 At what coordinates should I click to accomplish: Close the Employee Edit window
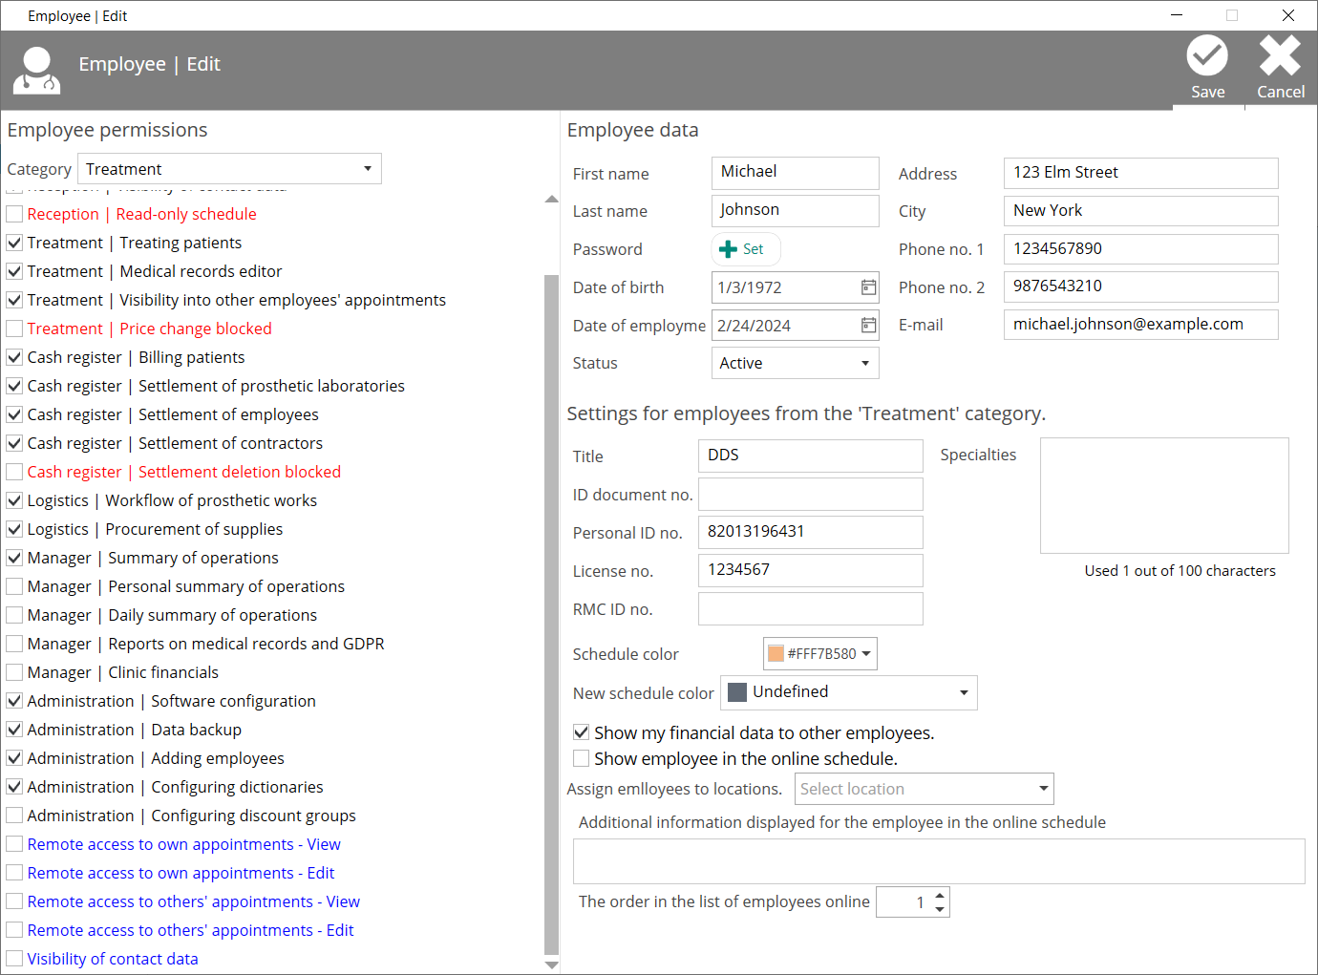point(1288,15)
